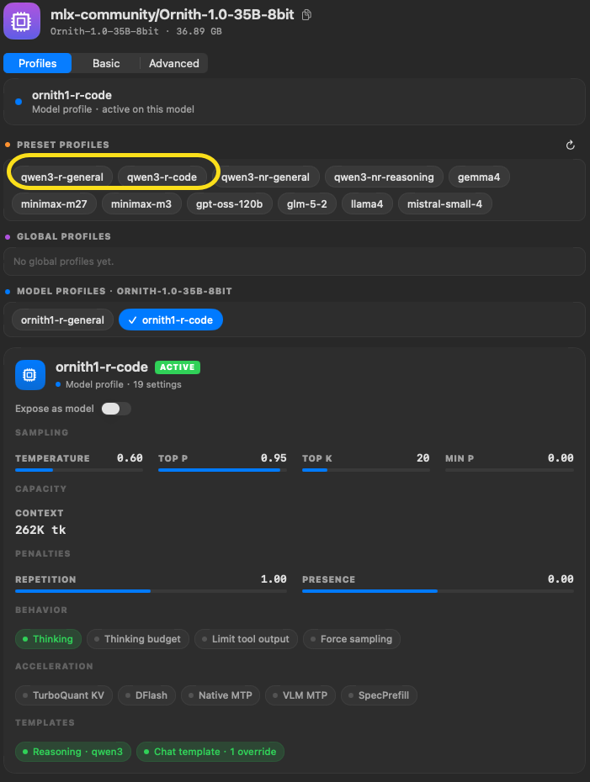Enable TurboQuant KV acceleration
Viewport: 590px width, 782px height.
pos(64,695)
